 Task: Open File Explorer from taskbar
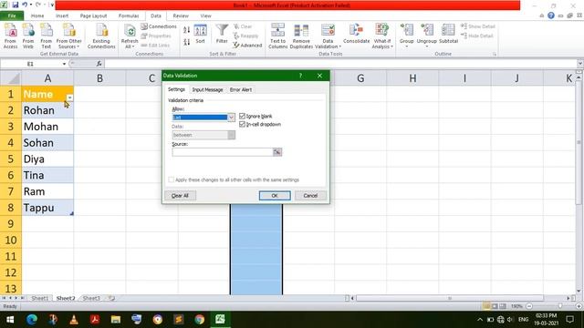[116, 320]
